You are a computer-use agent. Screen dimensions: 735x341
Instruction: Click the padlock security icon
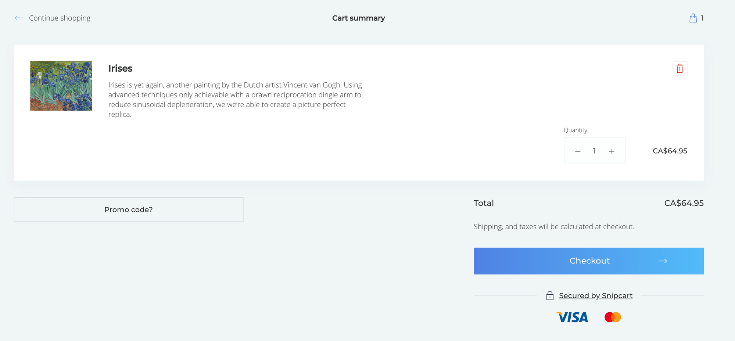[550, 296]
